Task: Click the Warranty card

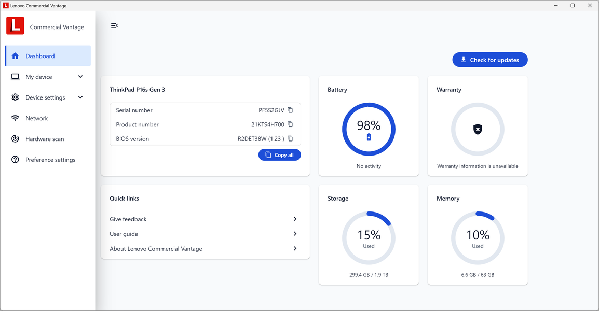Action: pyautogui.click(x=478, y=126)
